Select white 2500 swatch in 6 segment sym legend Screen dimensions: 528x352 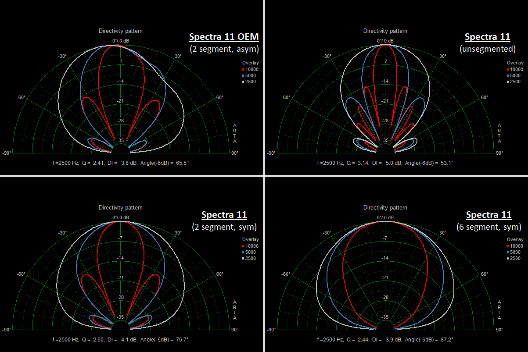508,259
